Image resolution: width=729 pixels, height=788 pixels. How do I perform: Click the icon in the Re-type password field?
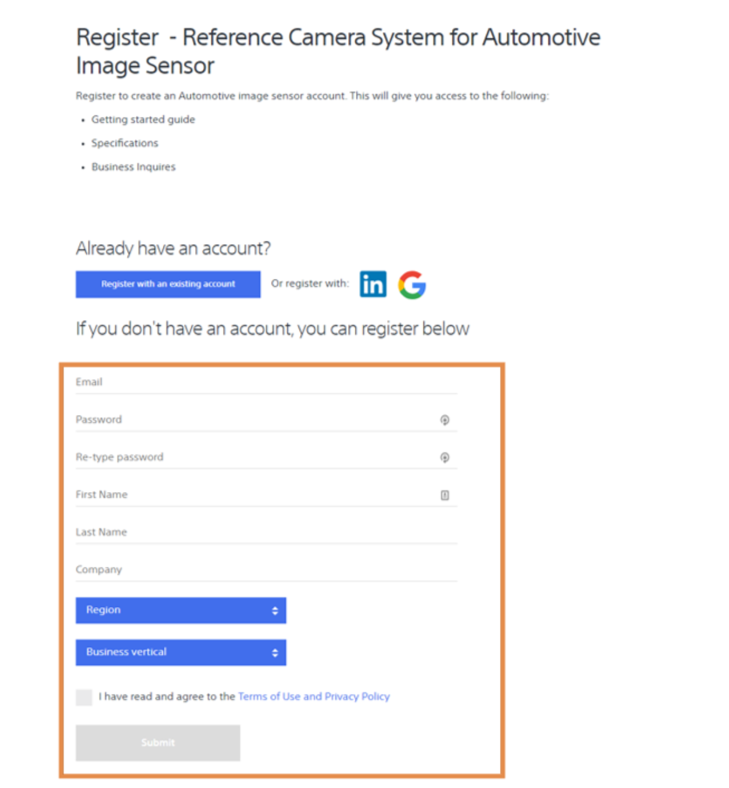pyautogui.click(x=445, y=457)
